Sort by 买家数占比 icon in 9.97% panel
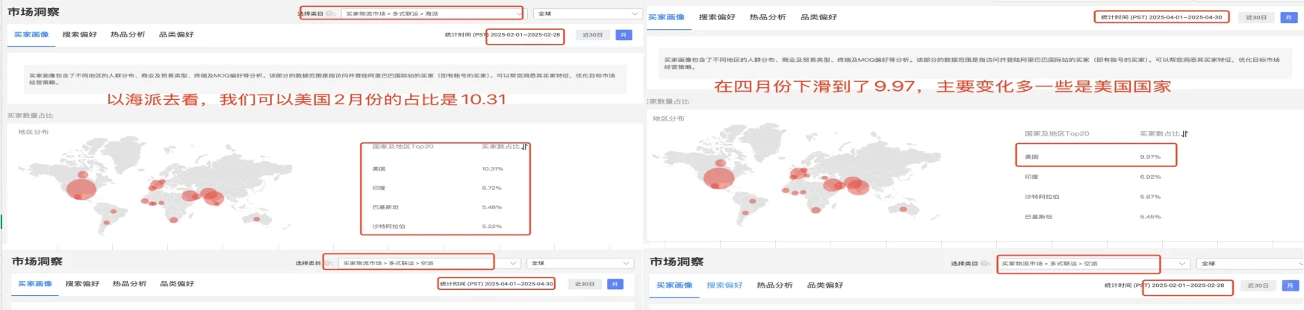 point(1185,134)
